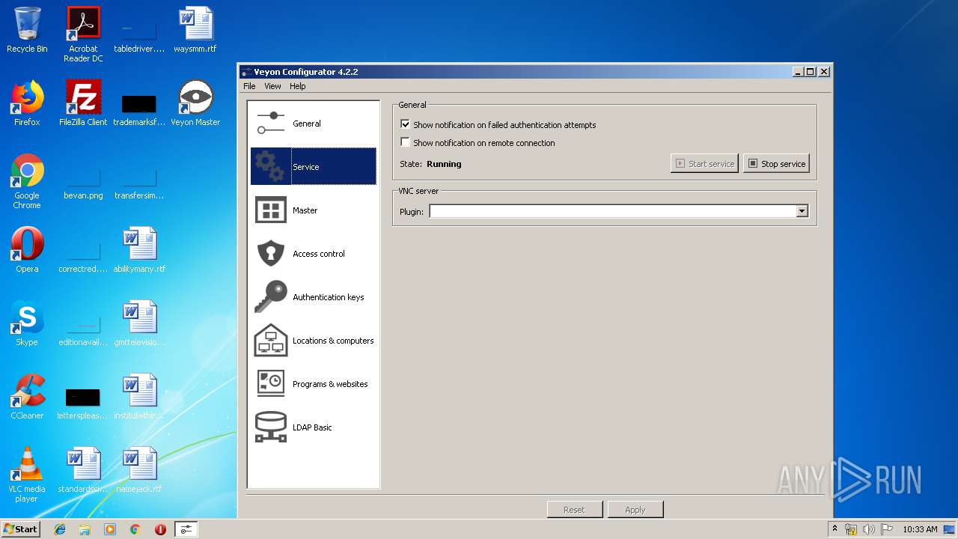Select the Service gears icon
The height and width of the screenshot is (539, 958).
pos(270,166)
